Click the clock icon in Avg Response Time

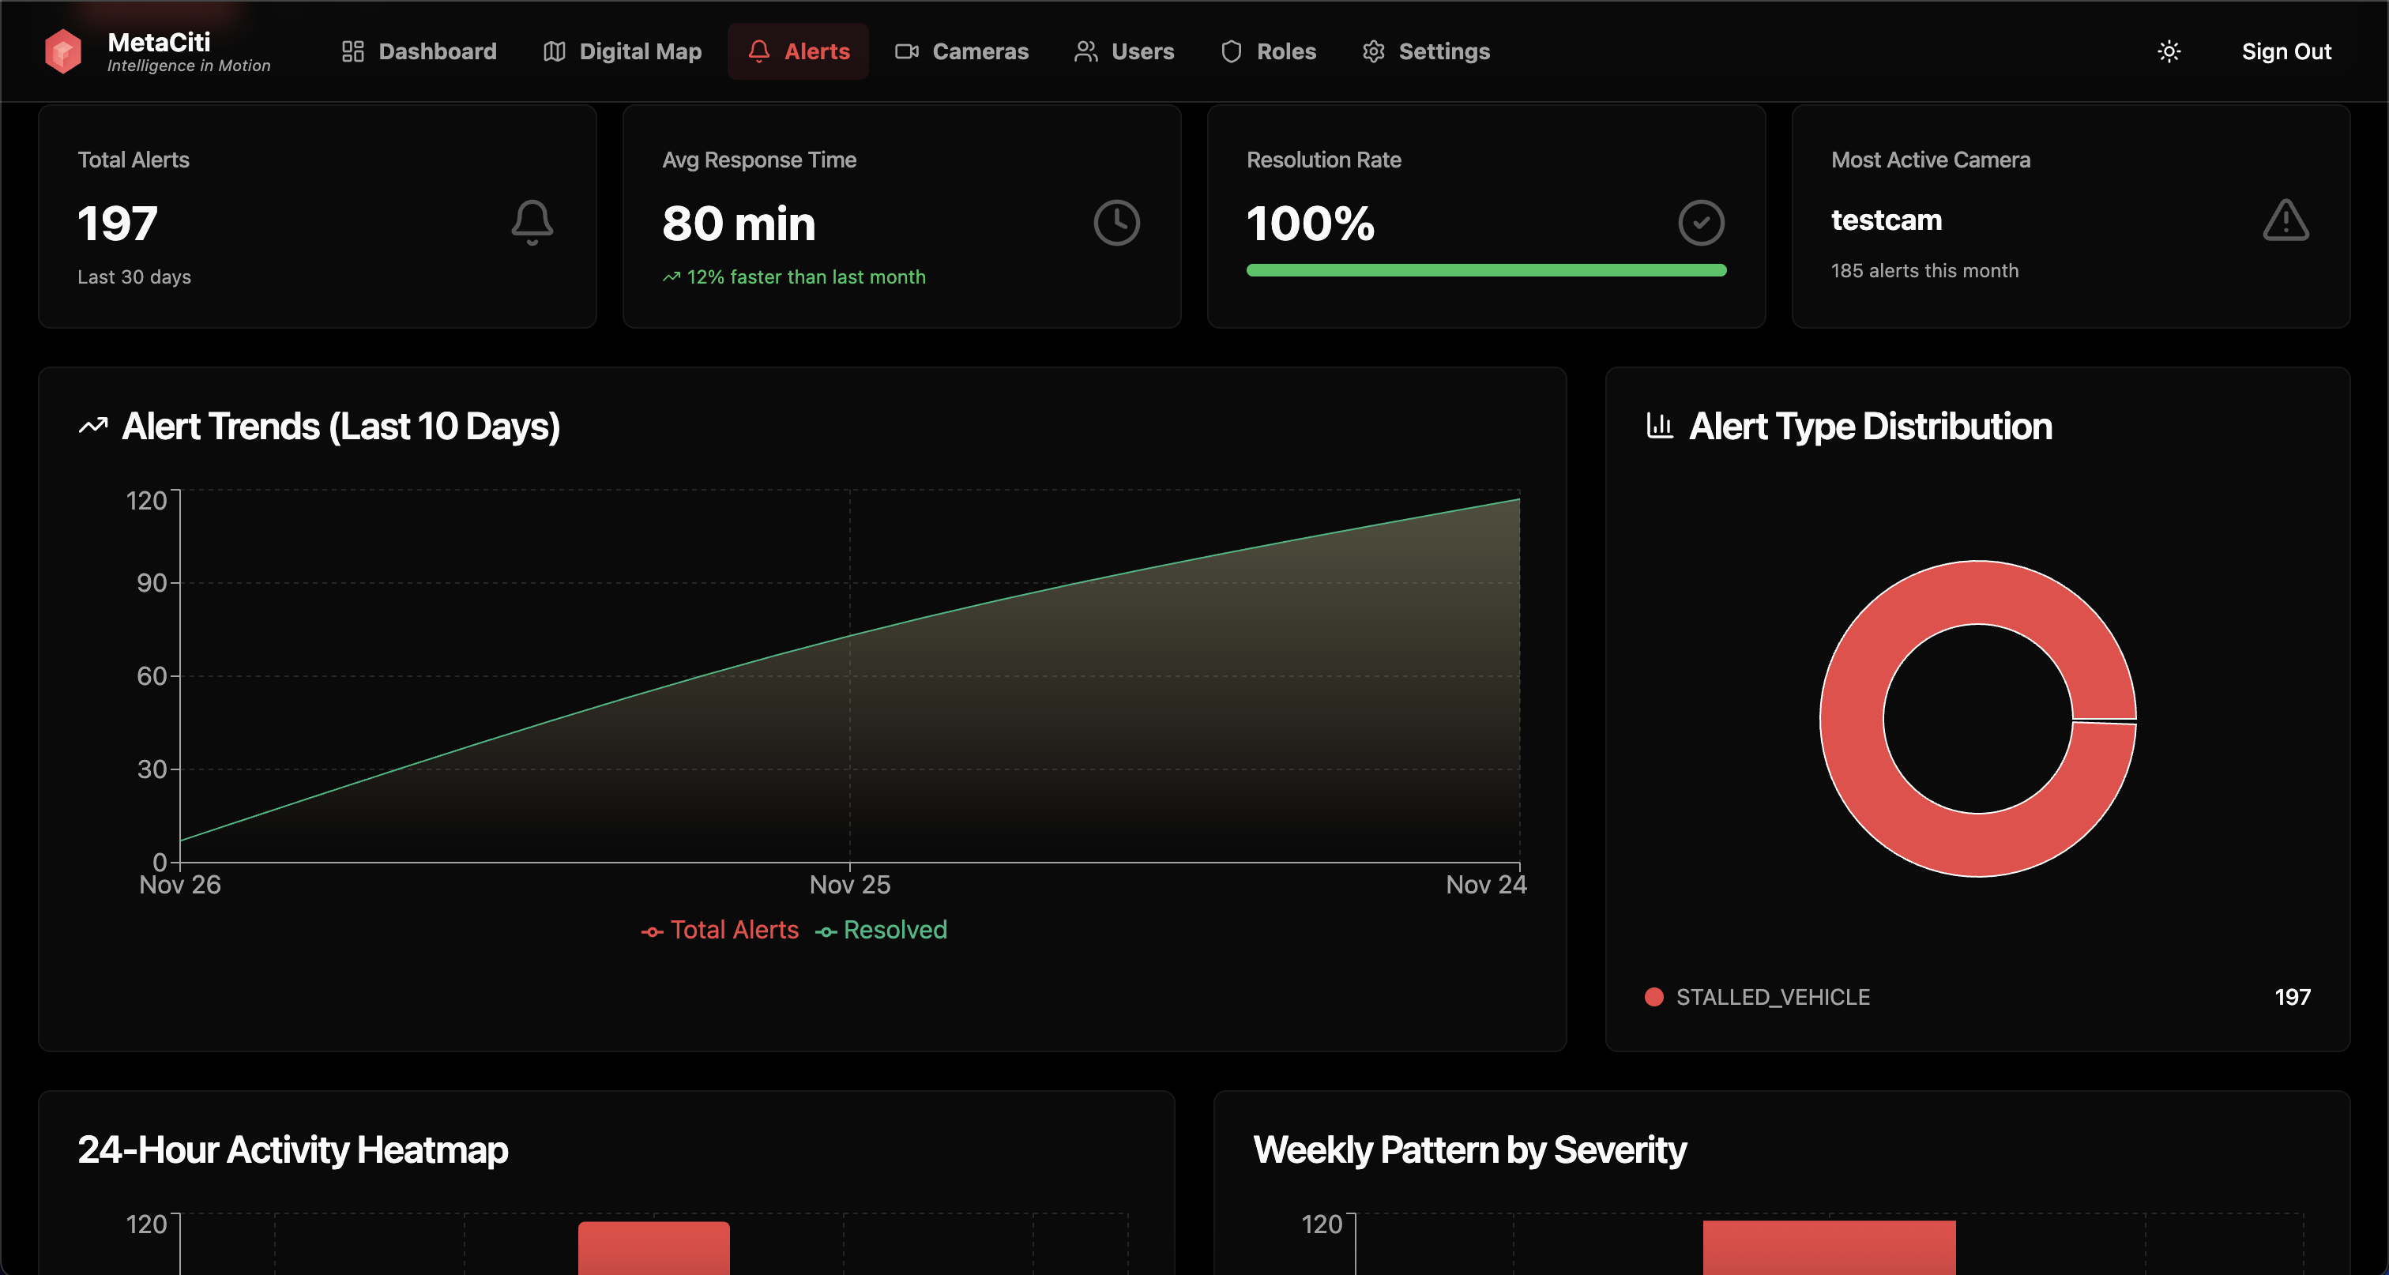[1115, 223]
